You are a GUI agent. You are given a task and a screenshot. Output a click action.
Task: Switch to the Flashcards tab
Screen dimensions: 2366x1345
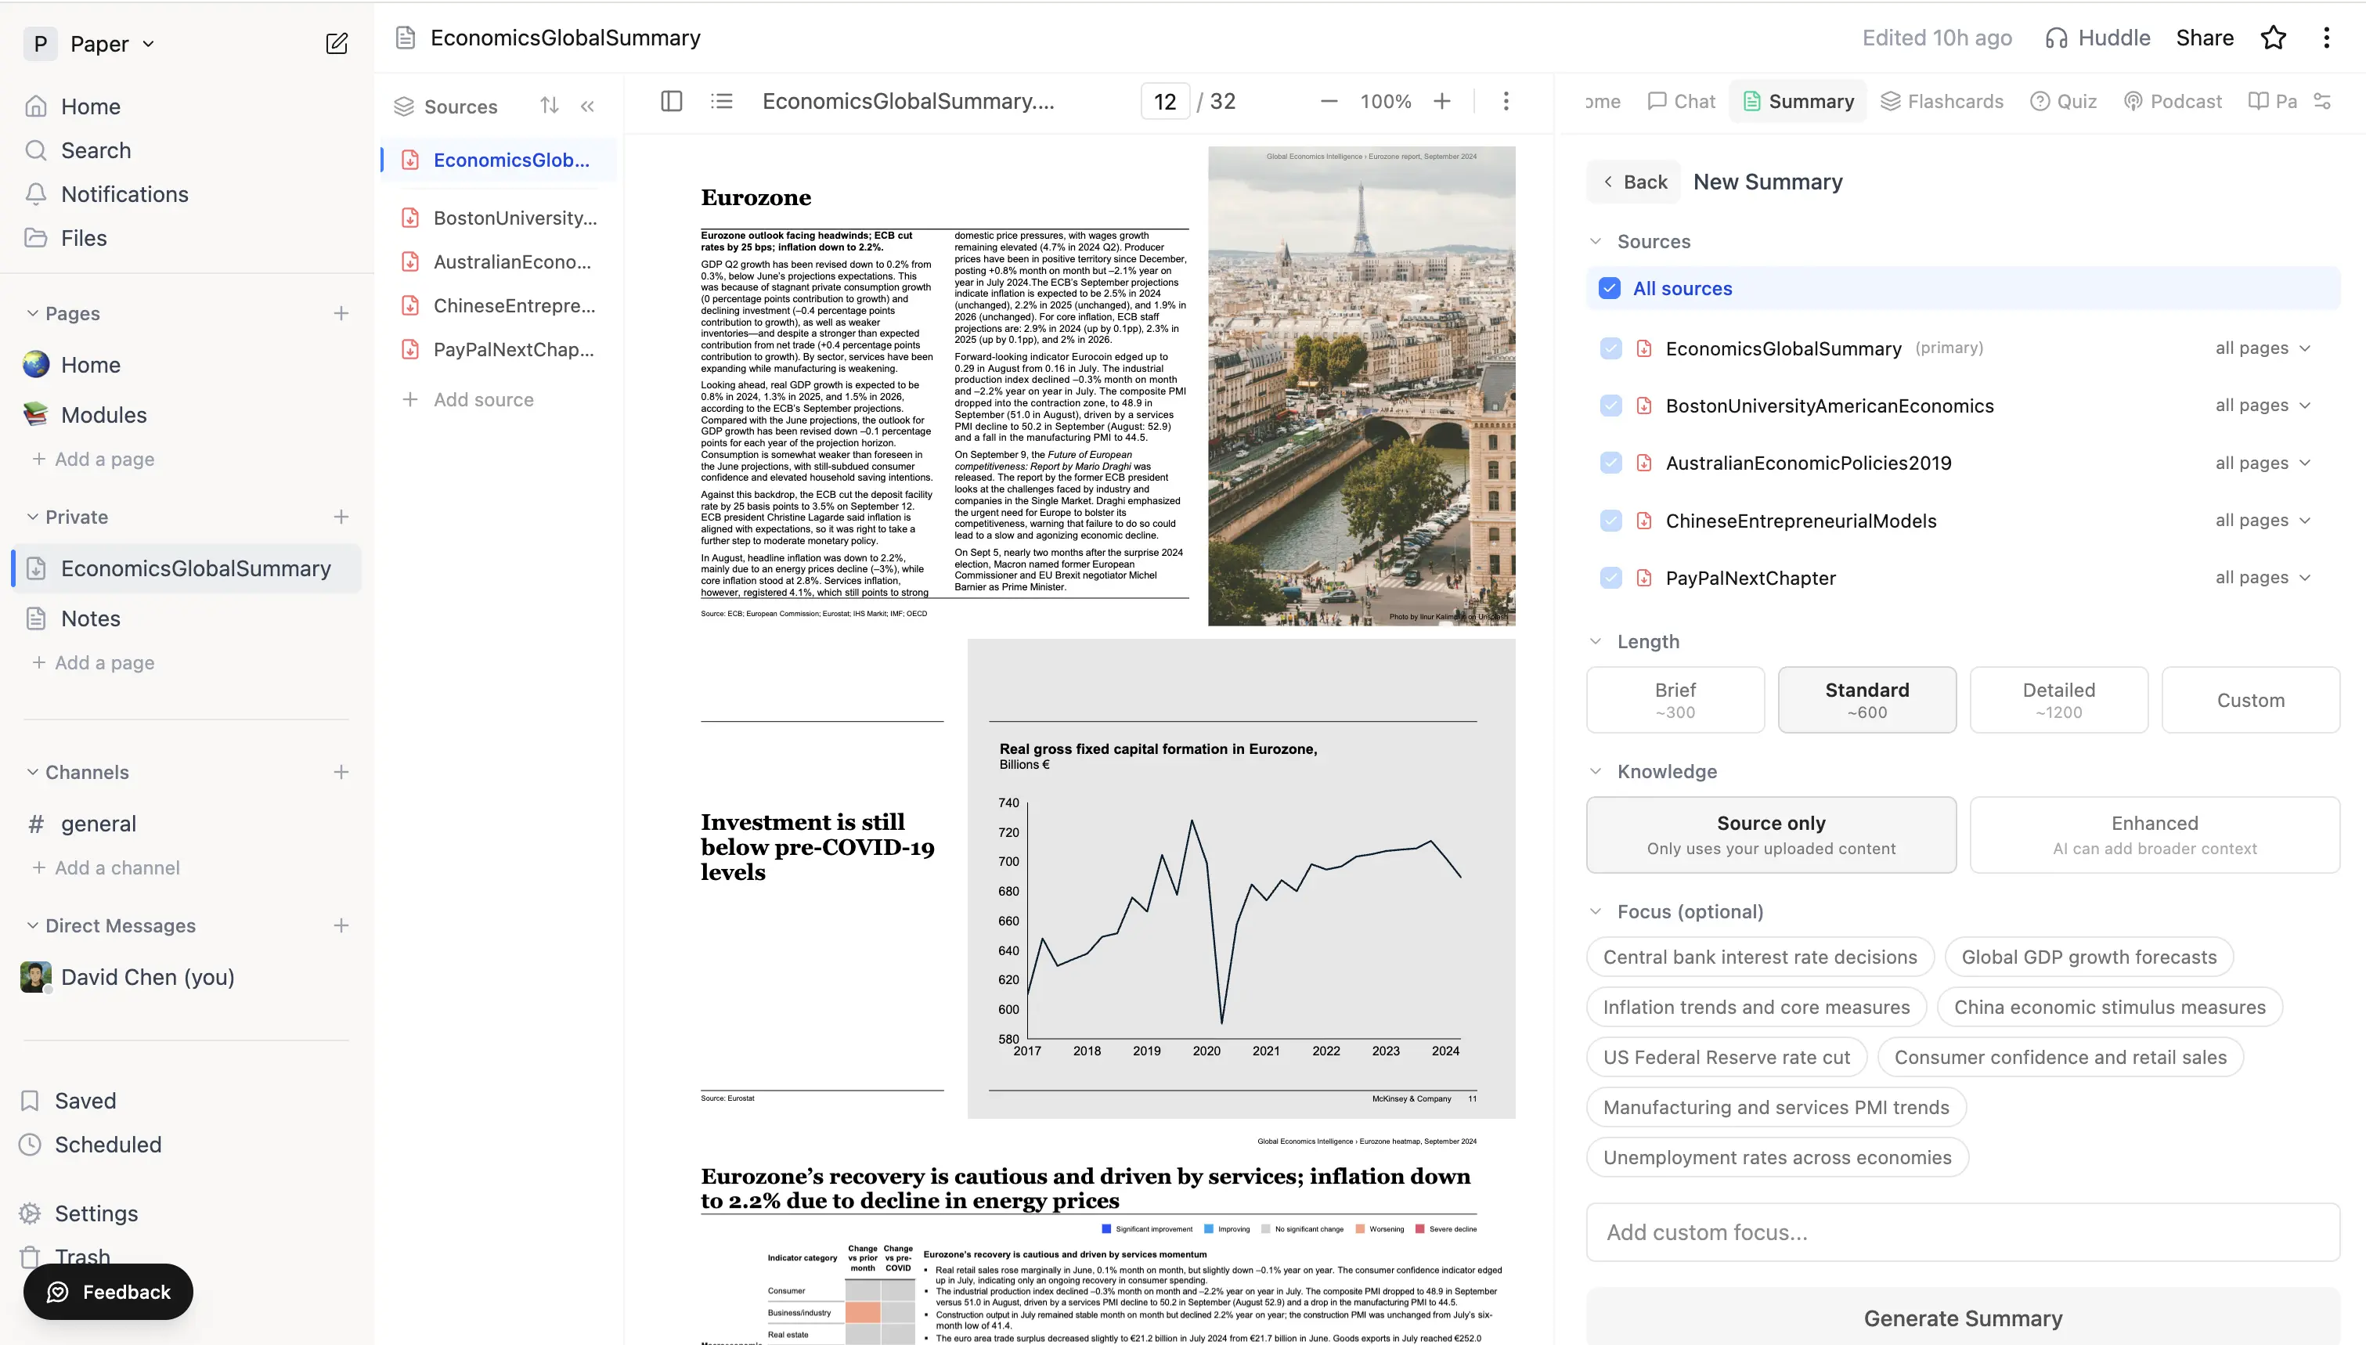1942,101
